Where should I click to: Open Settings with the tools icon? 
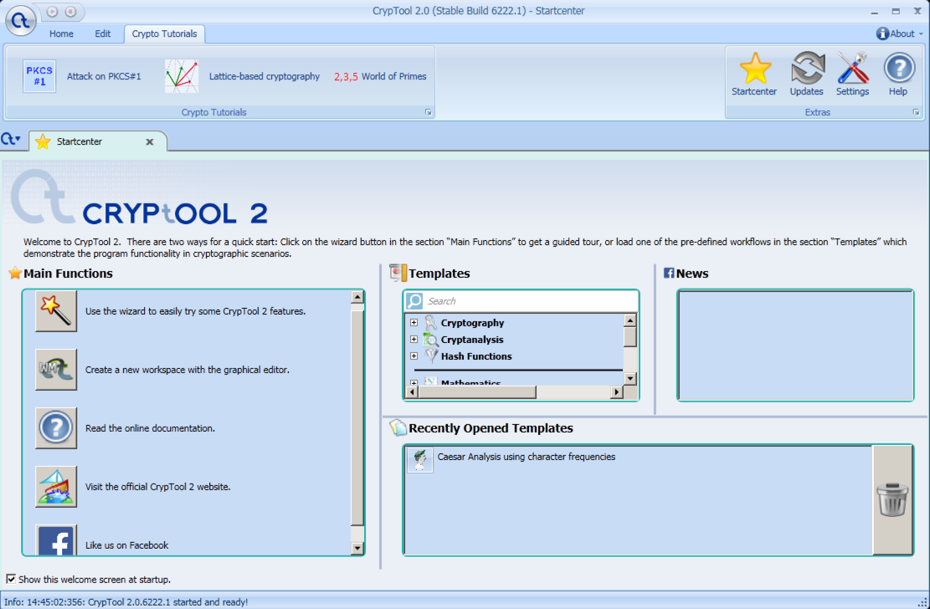[853, 69]
